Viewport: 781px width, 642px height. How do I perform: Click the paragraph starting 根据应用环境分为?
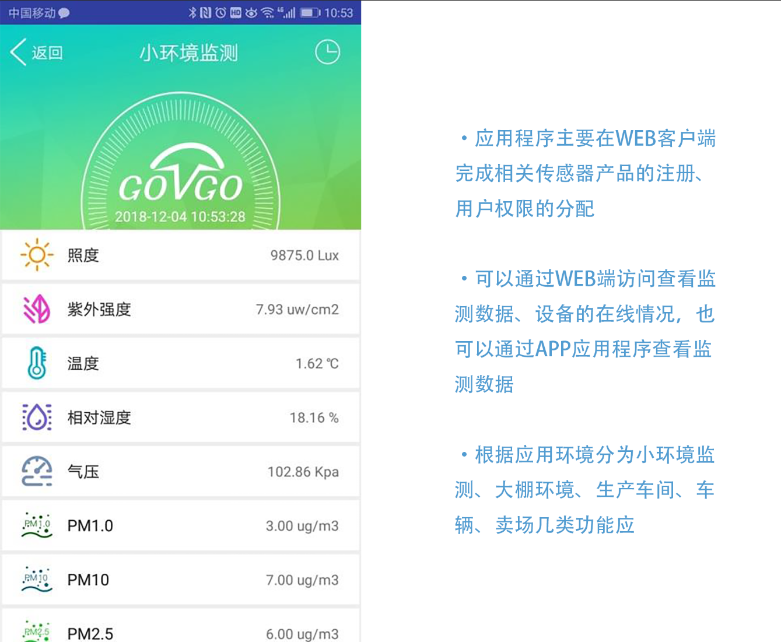585,490
